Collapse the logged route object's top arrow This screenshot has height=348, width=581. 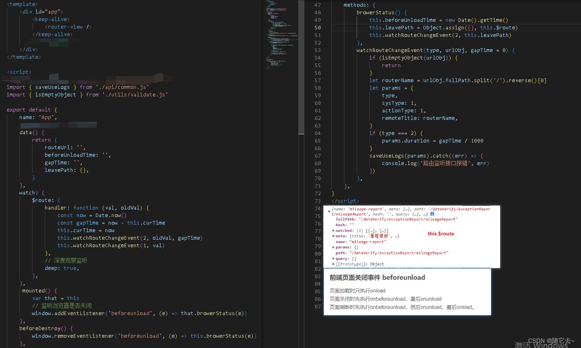pyautogui.click(x=329, y=211)
